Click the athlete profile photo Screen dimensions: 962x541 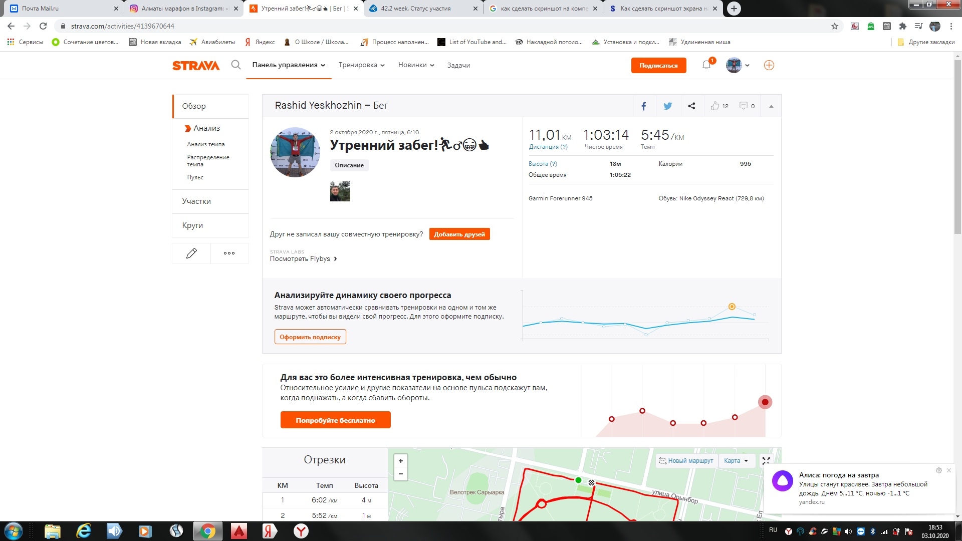295,152
